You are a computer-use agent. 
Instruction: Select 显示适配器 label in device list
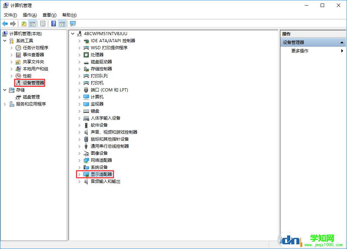pyautogui.click(x=101, y=174)
